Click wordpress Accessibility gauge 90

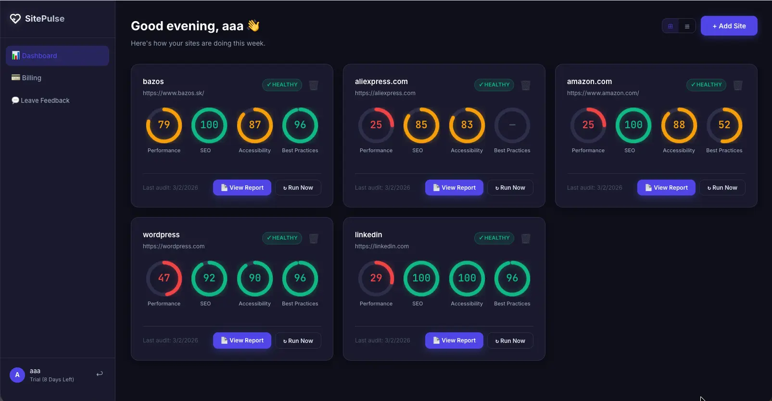(x=255, y=278)
